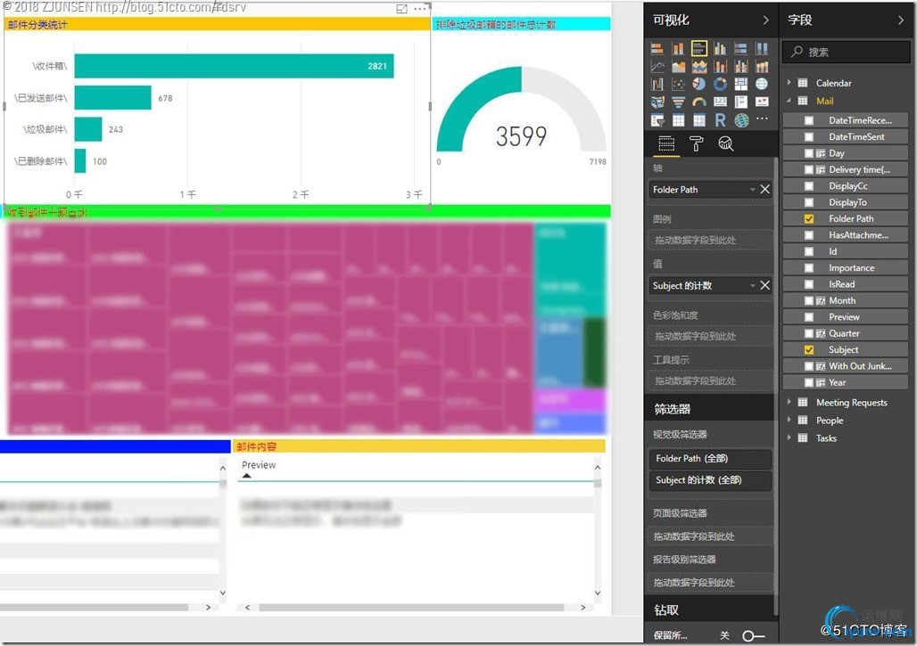Open the Folder Path axis field dropdown
Image resolution: width=917 pixels, height=646 pixels.
tap(753, 189)
